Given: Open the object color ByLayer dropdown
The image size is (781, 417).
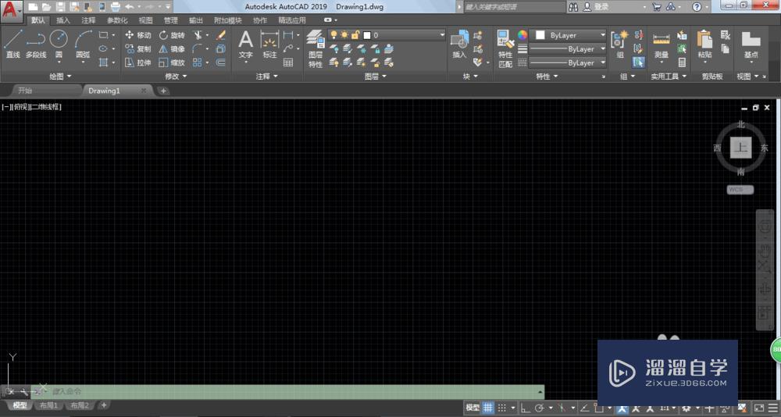Looking at the screenshot, I should [569, 35].
